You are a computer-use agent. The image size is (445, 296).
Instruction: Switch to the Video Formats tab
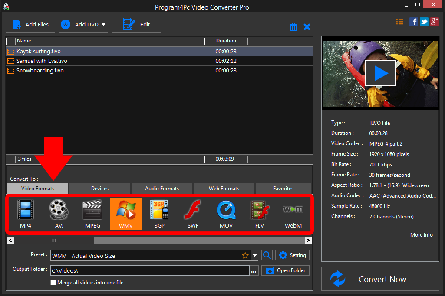click(x=38, y=189)
